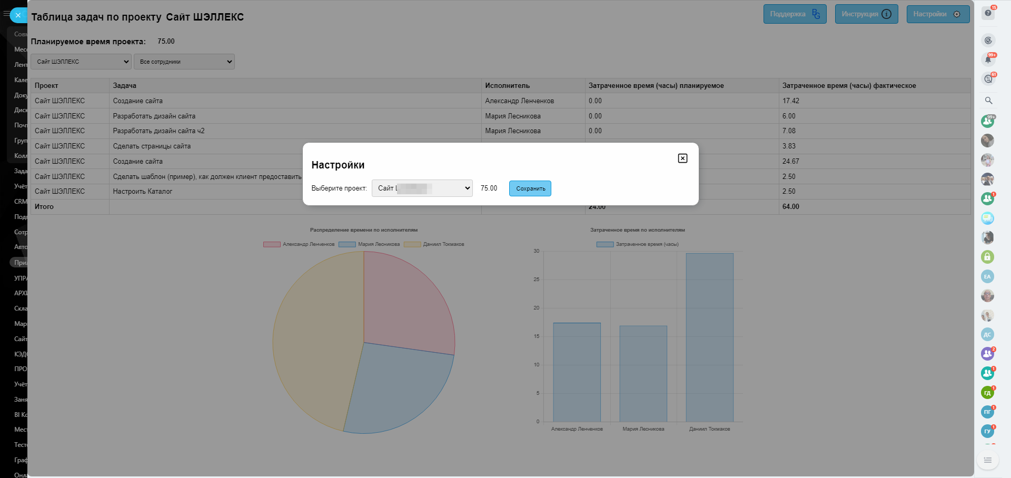The height and width of the screenshot is (478, 1011).
Task: Toggle Даниил Токмаков pie legend swatch
Action: click(x=412, y=244)
